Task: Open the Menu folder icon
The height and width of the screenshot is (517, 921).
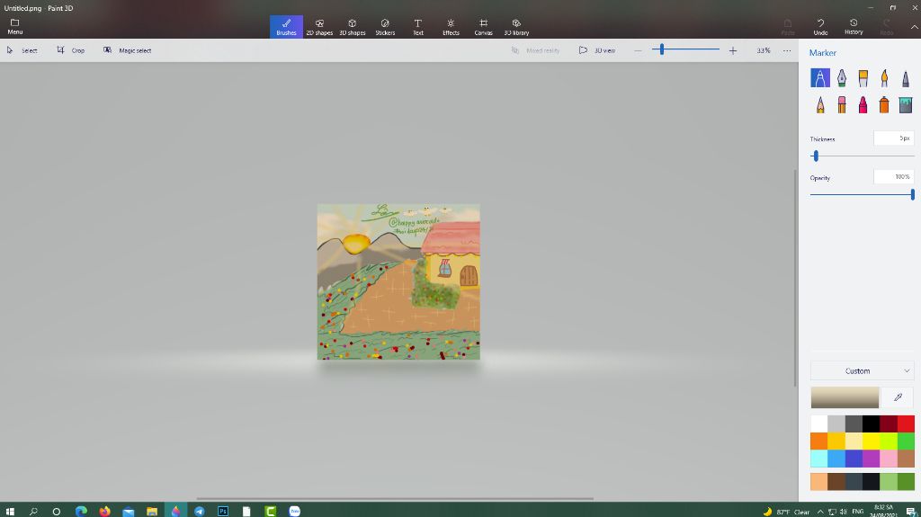Action: coord(14,26)
